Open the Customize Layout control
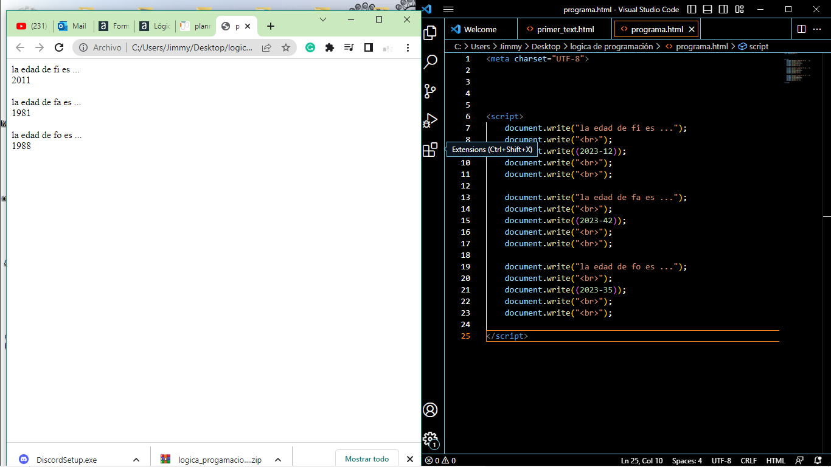Image resolution: width=831 pixels, height=467 pixels. tap(739, 9)
